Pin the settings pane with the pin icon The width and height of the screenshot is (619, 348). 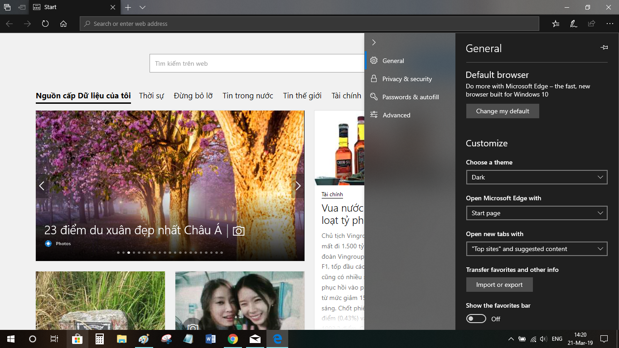604,48
